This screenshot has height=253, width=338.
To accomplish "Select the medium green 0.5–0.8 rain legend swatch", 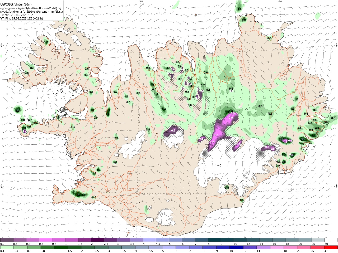I will 34,247.
